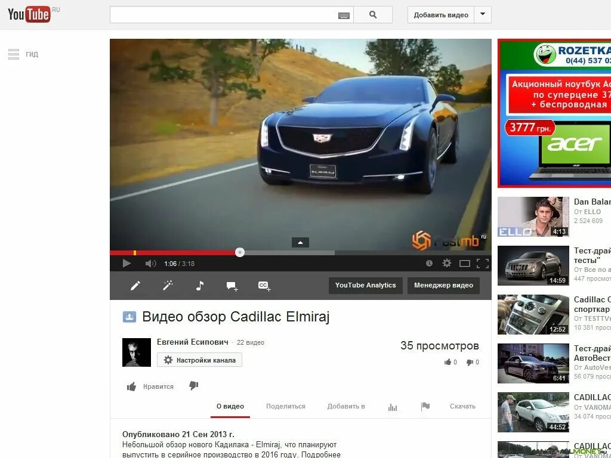Open video info editor pencil icon

[135, 286]
